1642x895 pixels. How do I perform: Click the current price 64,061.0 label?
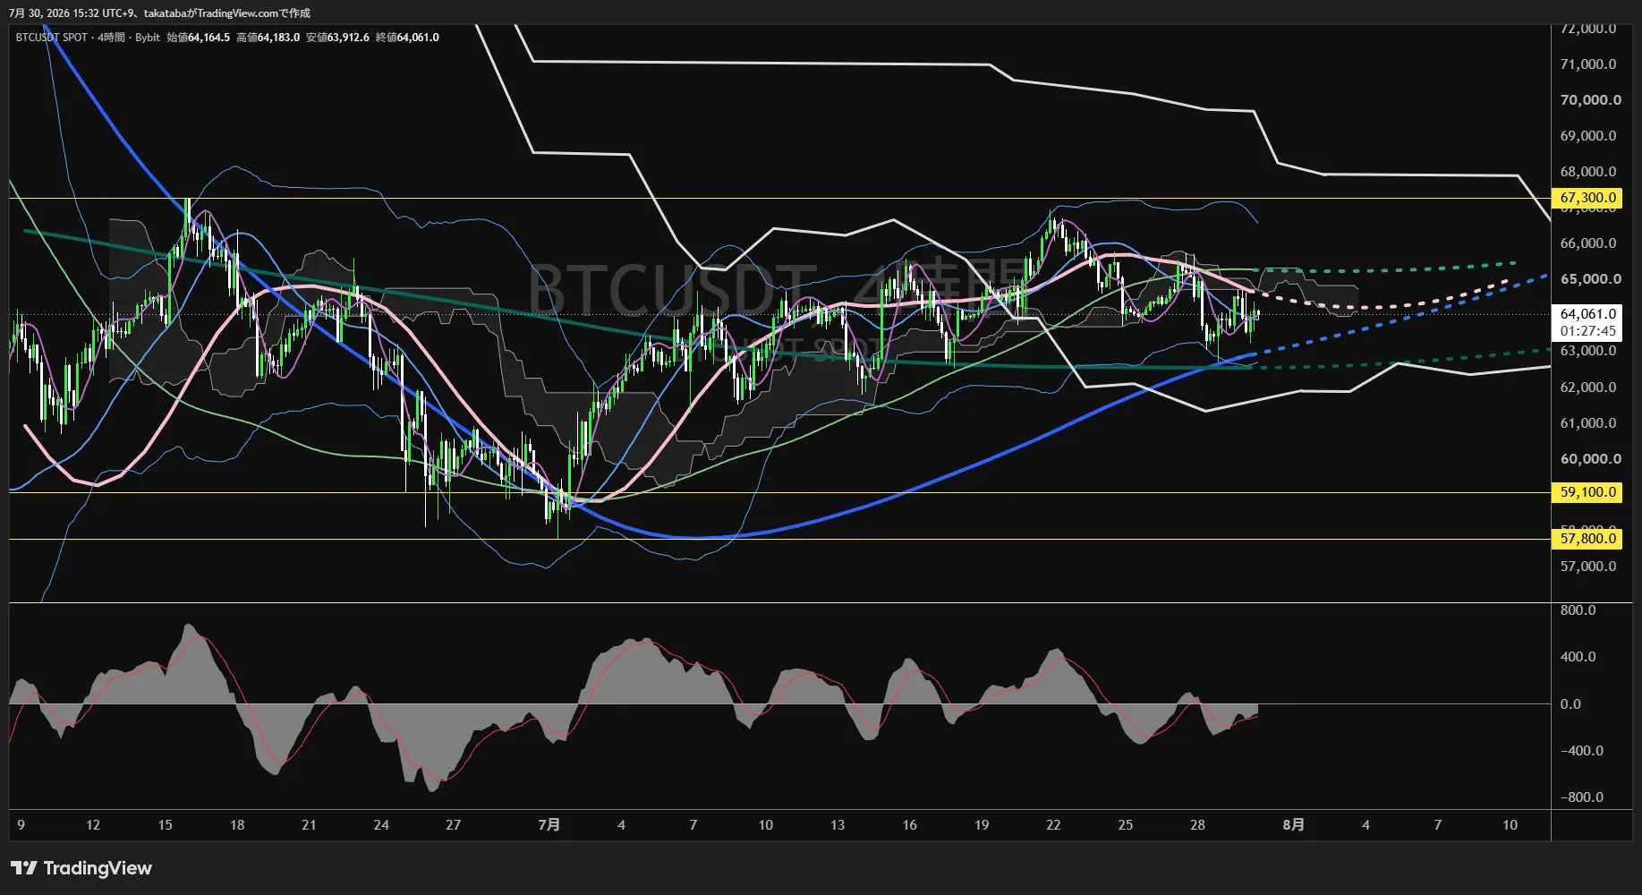click(x=1587, y=314)
